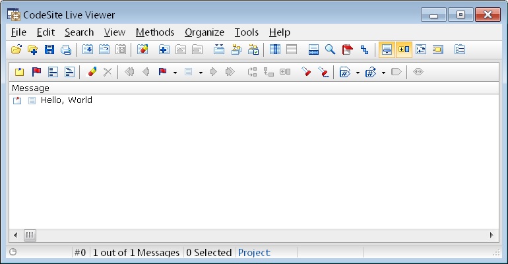Viewport: 508px width, 264px height.
Task: Open dropdown beside hash tag arrow icon
Action: (x=383, y=73)
